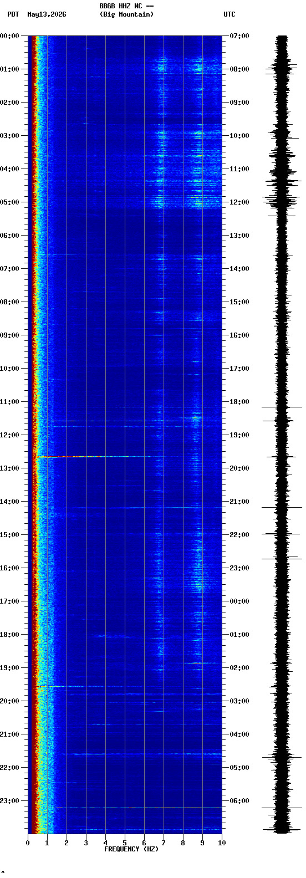
Task: Click the PDT time label "02:00"
Action: pos(10,103)
